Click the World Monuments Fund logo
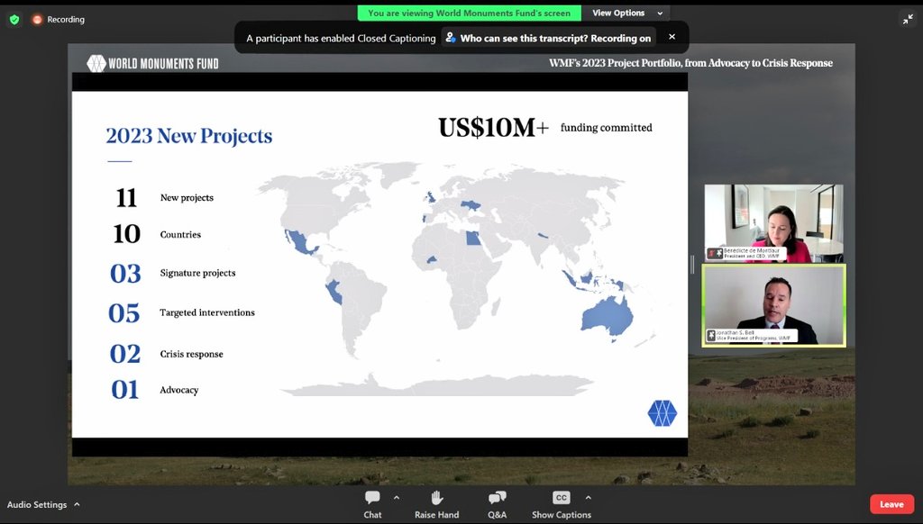The width and height of the screenshot is (923, 524). pos(152,64)
